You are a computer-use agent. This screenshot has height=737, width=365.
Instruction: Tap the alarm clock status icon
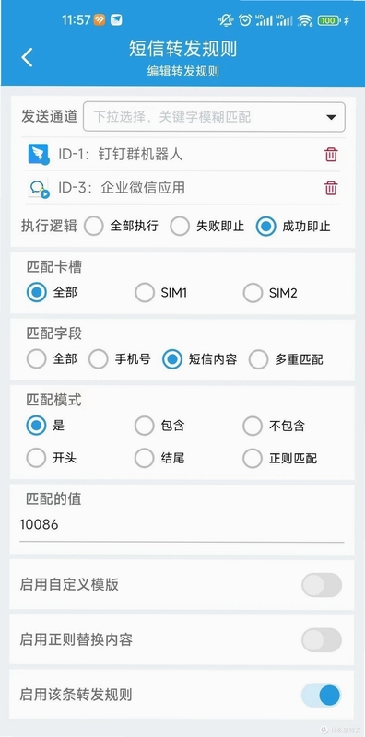pos(244,20)
